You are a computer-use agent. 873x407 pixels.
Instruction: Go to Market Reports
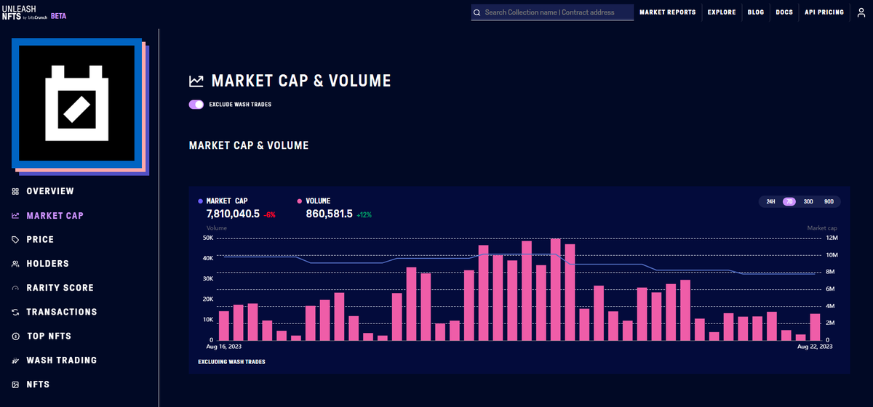pos(667,12)
